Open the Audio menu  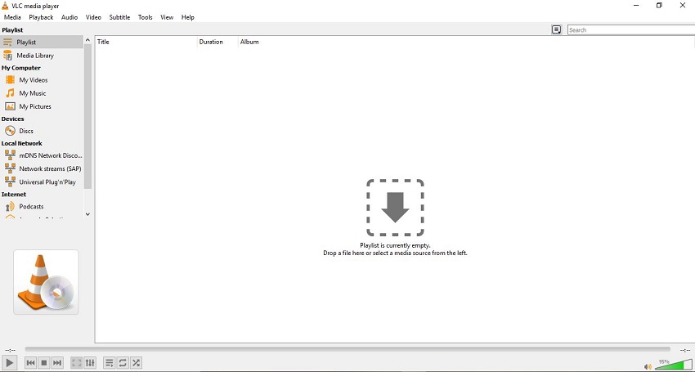click(x=69, y=17)
